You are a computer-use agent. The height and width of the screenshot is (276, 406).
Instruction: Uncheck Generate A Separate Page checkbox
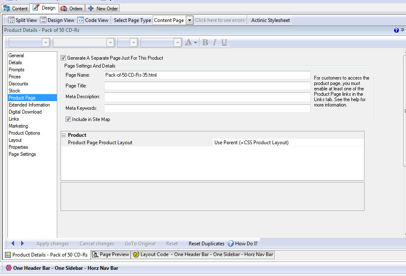pyautogui.click(x=63, y=58)
